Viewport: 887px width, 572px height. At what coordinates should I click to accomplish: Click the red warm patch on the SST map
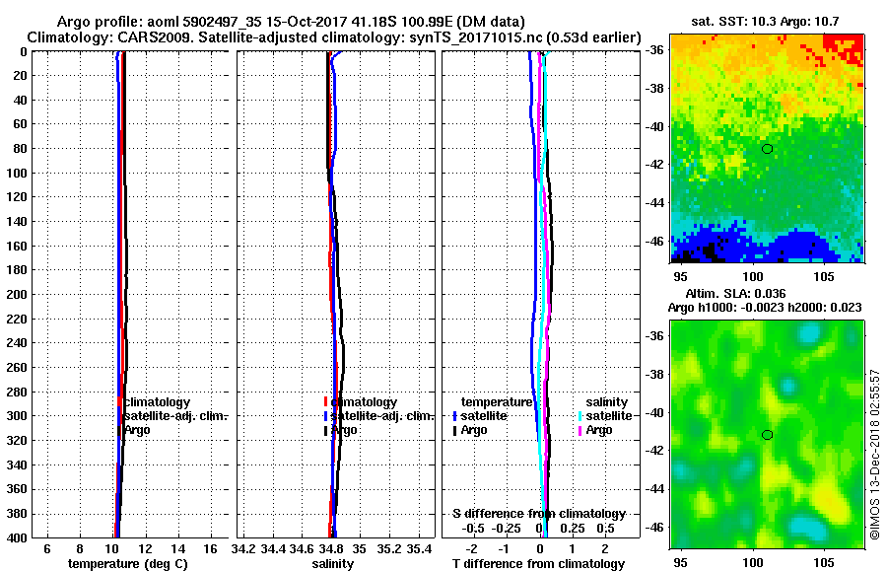tap(844, 46)
